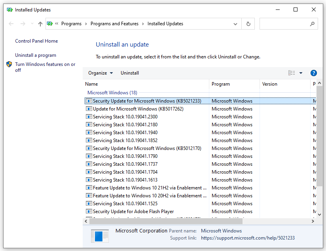Click the horizontal scrollbar left arrow
The image size is (326, 251).
86,221
